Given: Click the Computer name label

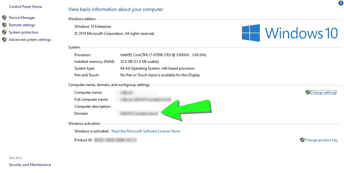Looking at the screenshot, I should pos(88,92).
